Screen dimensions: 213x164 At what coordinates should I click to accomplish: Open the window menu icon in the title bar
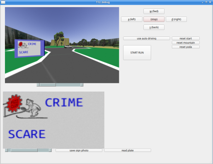coord(3,2)
